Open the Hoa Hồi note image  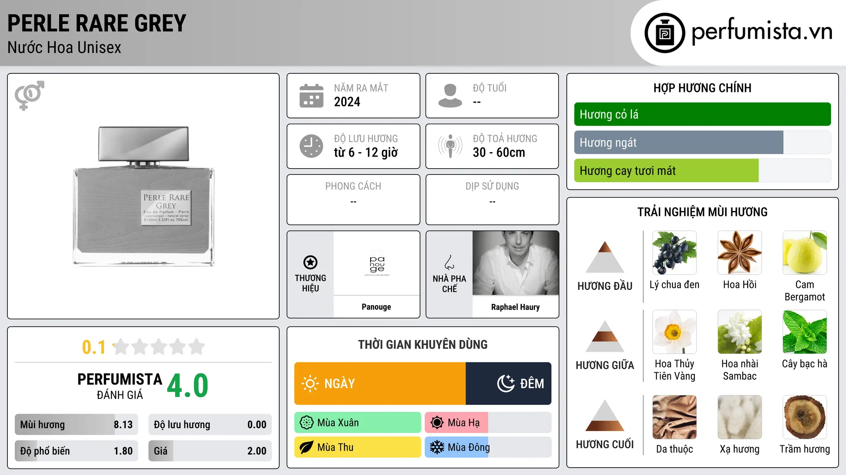pos(740,253)
